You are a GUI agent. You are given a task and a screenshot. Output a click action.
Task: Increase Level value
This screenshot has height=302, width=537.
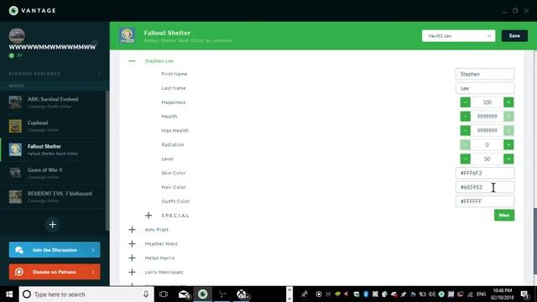click(x=508, y=159)
